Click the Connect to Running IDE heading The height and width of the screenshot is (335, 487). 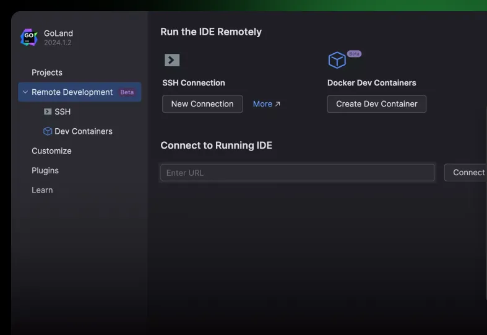click(217, 146)
